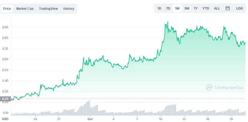The height and width of the screenshot is (122, 248).
Task: Select the 1M time range
Action: pos(177,8)
